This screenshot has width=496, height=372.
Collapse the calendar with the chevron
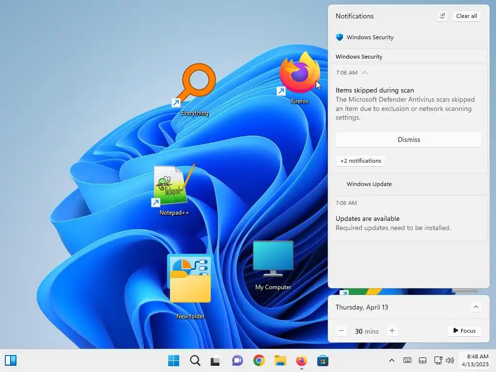click(x=476, y=307)
